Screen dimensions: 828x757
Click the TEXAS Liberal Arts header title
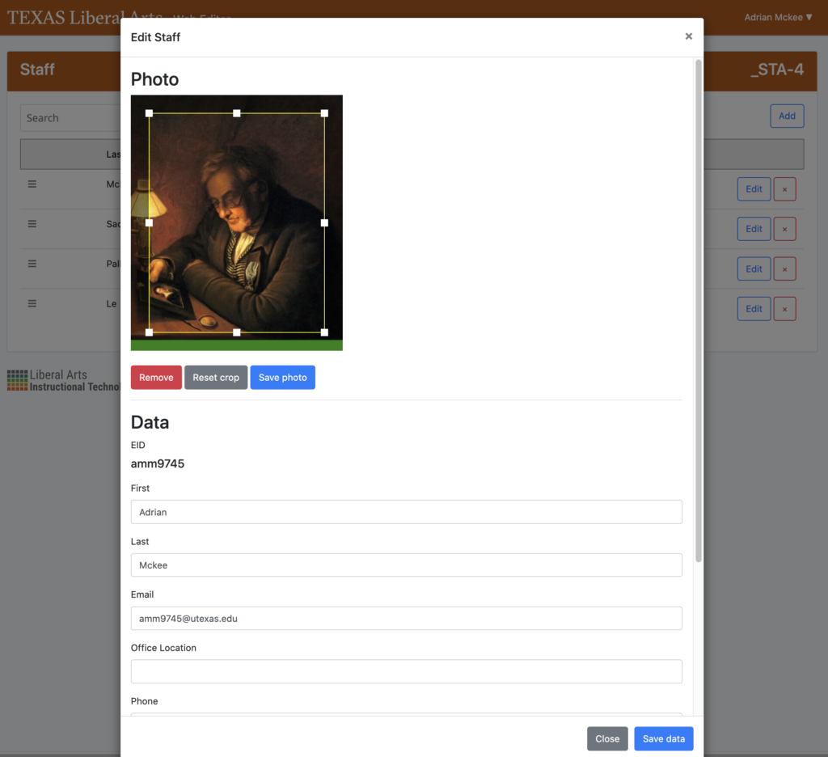pyautogui.click(x=64, y=18)
